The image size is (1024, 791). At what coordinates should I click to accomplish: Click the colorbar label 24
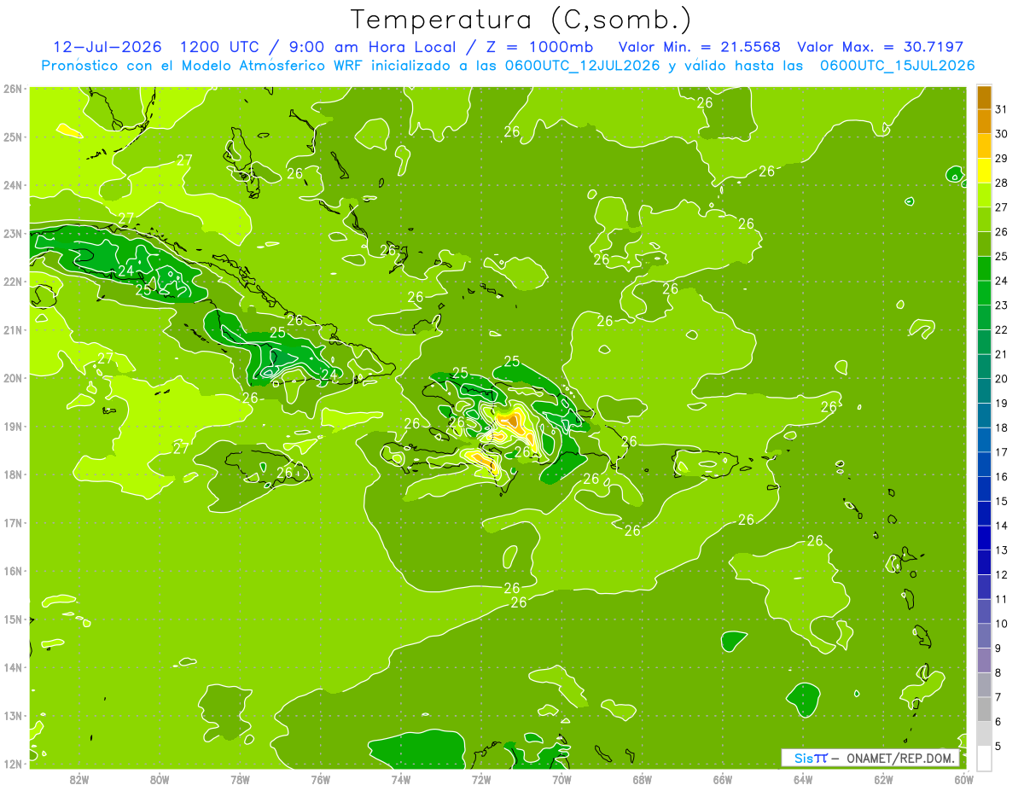[1002, 281]
